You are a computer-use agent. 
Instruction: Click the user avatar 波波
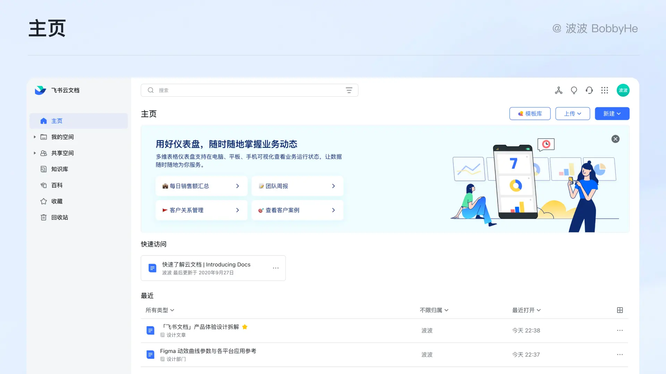(x=623, y=90)
